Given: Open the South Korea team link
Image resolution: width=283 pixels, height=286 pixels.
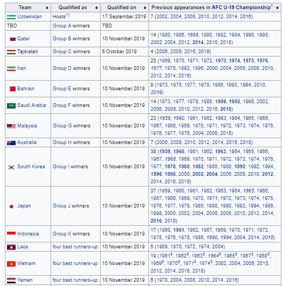Looking at the screenshot, I should point(31,167).
